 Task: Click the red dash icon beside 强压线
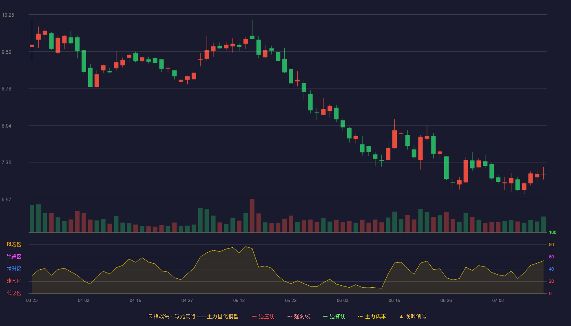click(x=255, y=316)
